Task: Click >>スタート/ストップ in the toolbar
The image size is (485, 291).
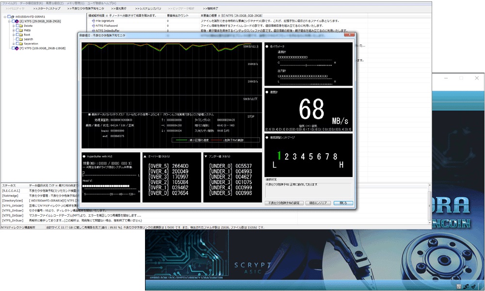Action: (x=47, y=9)
